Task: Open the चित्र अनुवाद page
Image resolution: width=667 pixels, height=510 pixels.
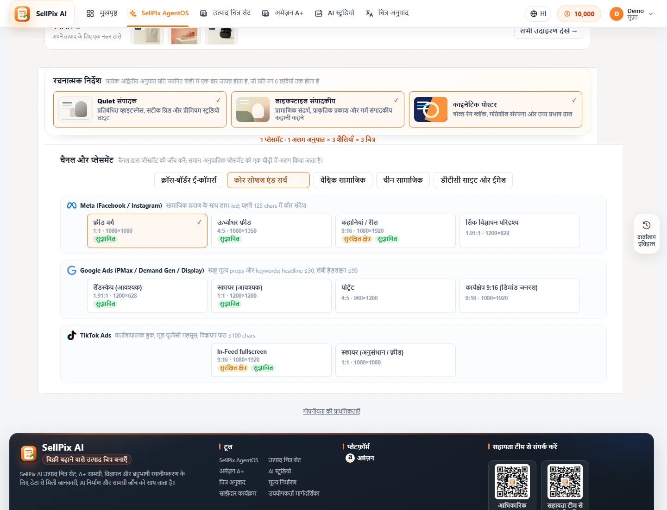Action: tap(387, 13)
